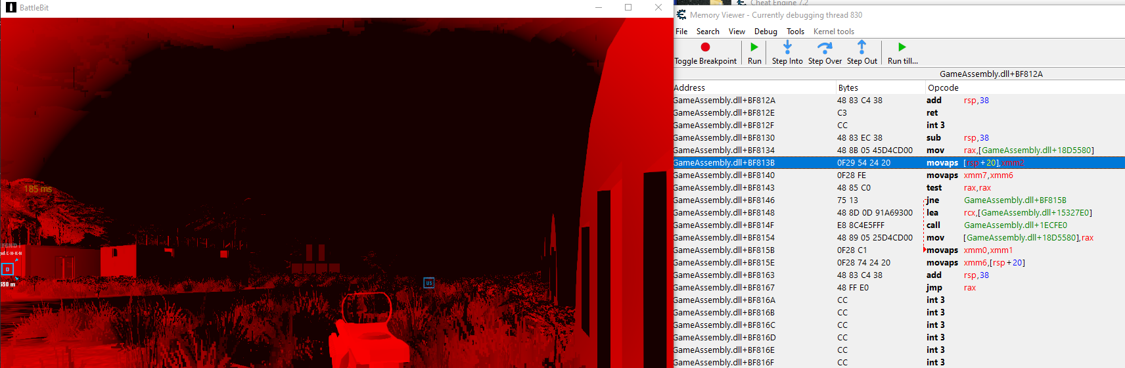The image size is (1125, 368).
Task: Step Into the current instruction
Action: click(x=787, y=53)
